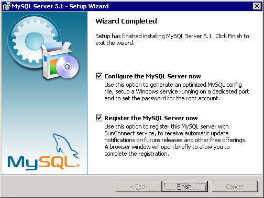Screen dimensions: 264x198
Task: Click the SunConnect service registration description
Action: point(175,137)
